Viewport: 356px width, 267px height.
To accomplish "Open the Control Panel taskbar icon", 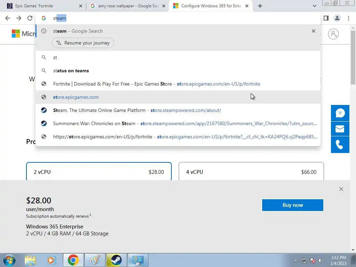I will click(138, 260).
